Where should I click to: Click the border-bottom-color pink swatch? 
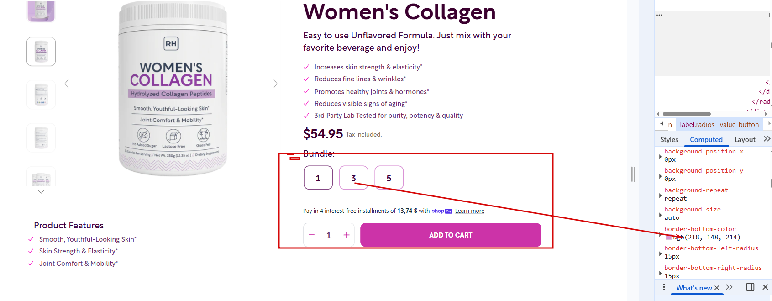(669, 238)
